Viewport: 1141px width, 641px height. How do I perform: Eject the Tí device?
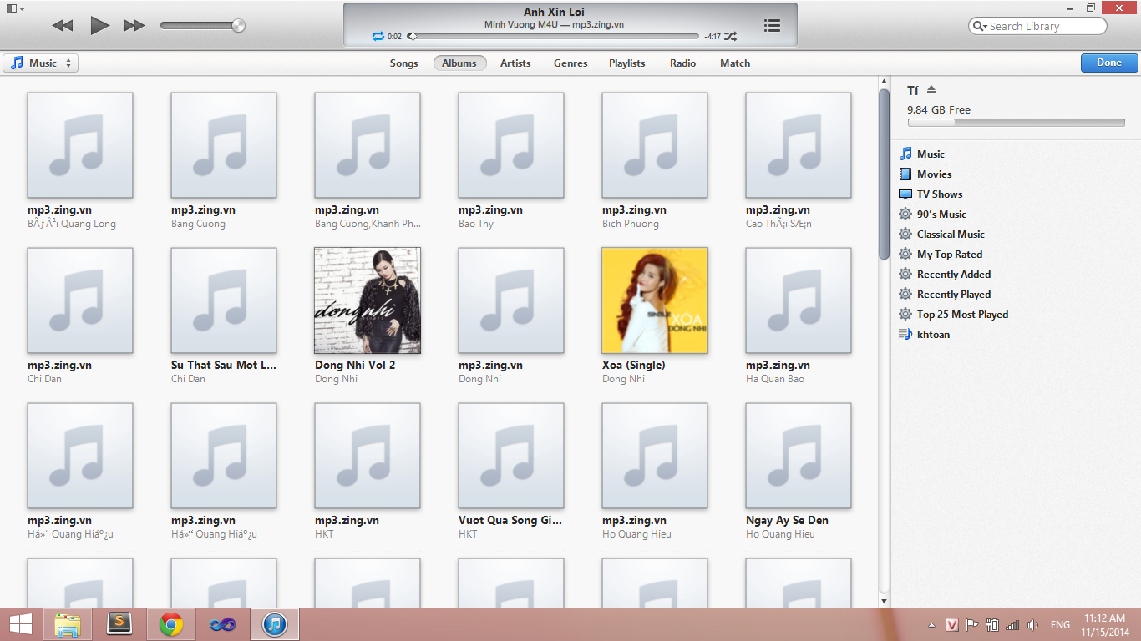click(932, 90)
